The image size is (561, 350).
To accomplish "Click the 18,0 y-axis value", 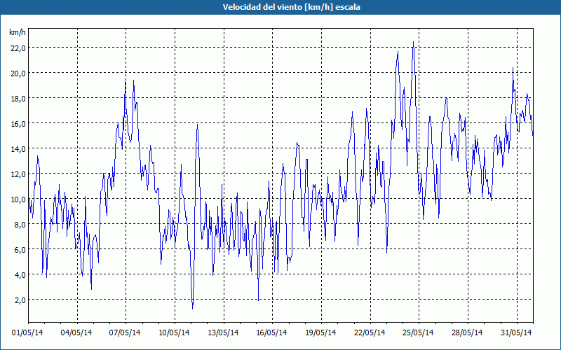I will coord(18,98).
